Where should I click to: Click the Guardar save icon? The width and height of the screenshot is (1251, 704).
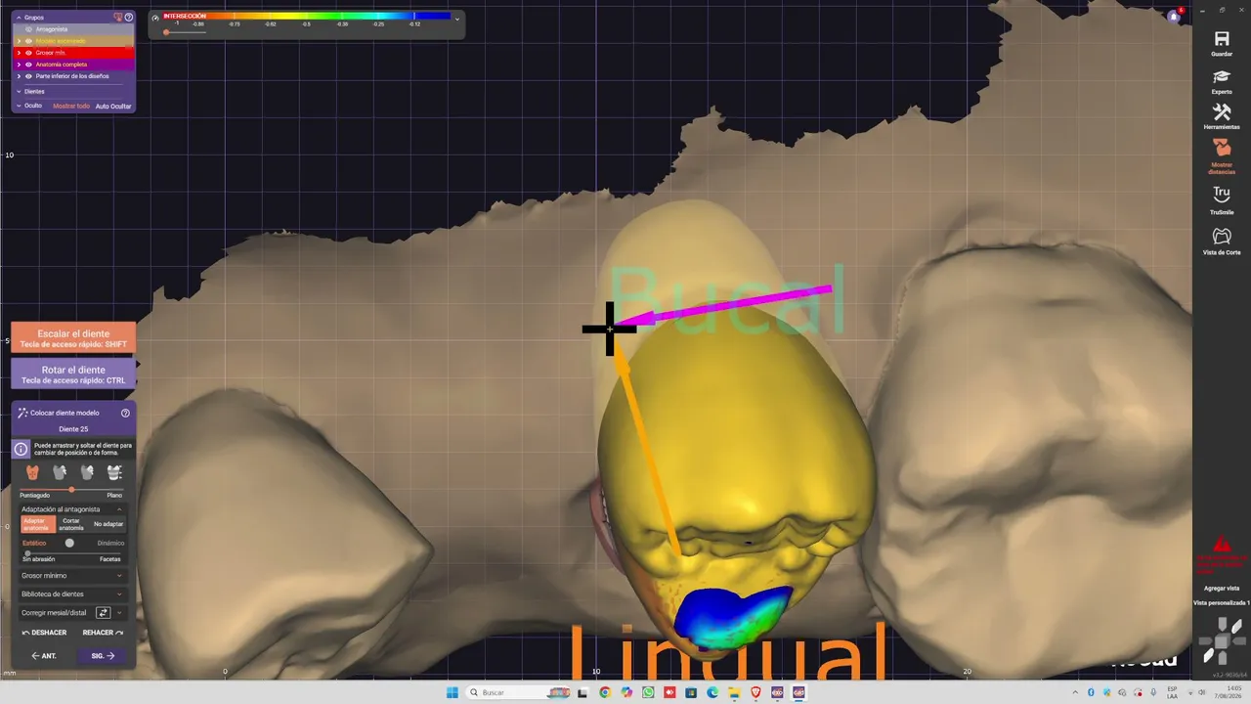click(x=1221, y=38)
